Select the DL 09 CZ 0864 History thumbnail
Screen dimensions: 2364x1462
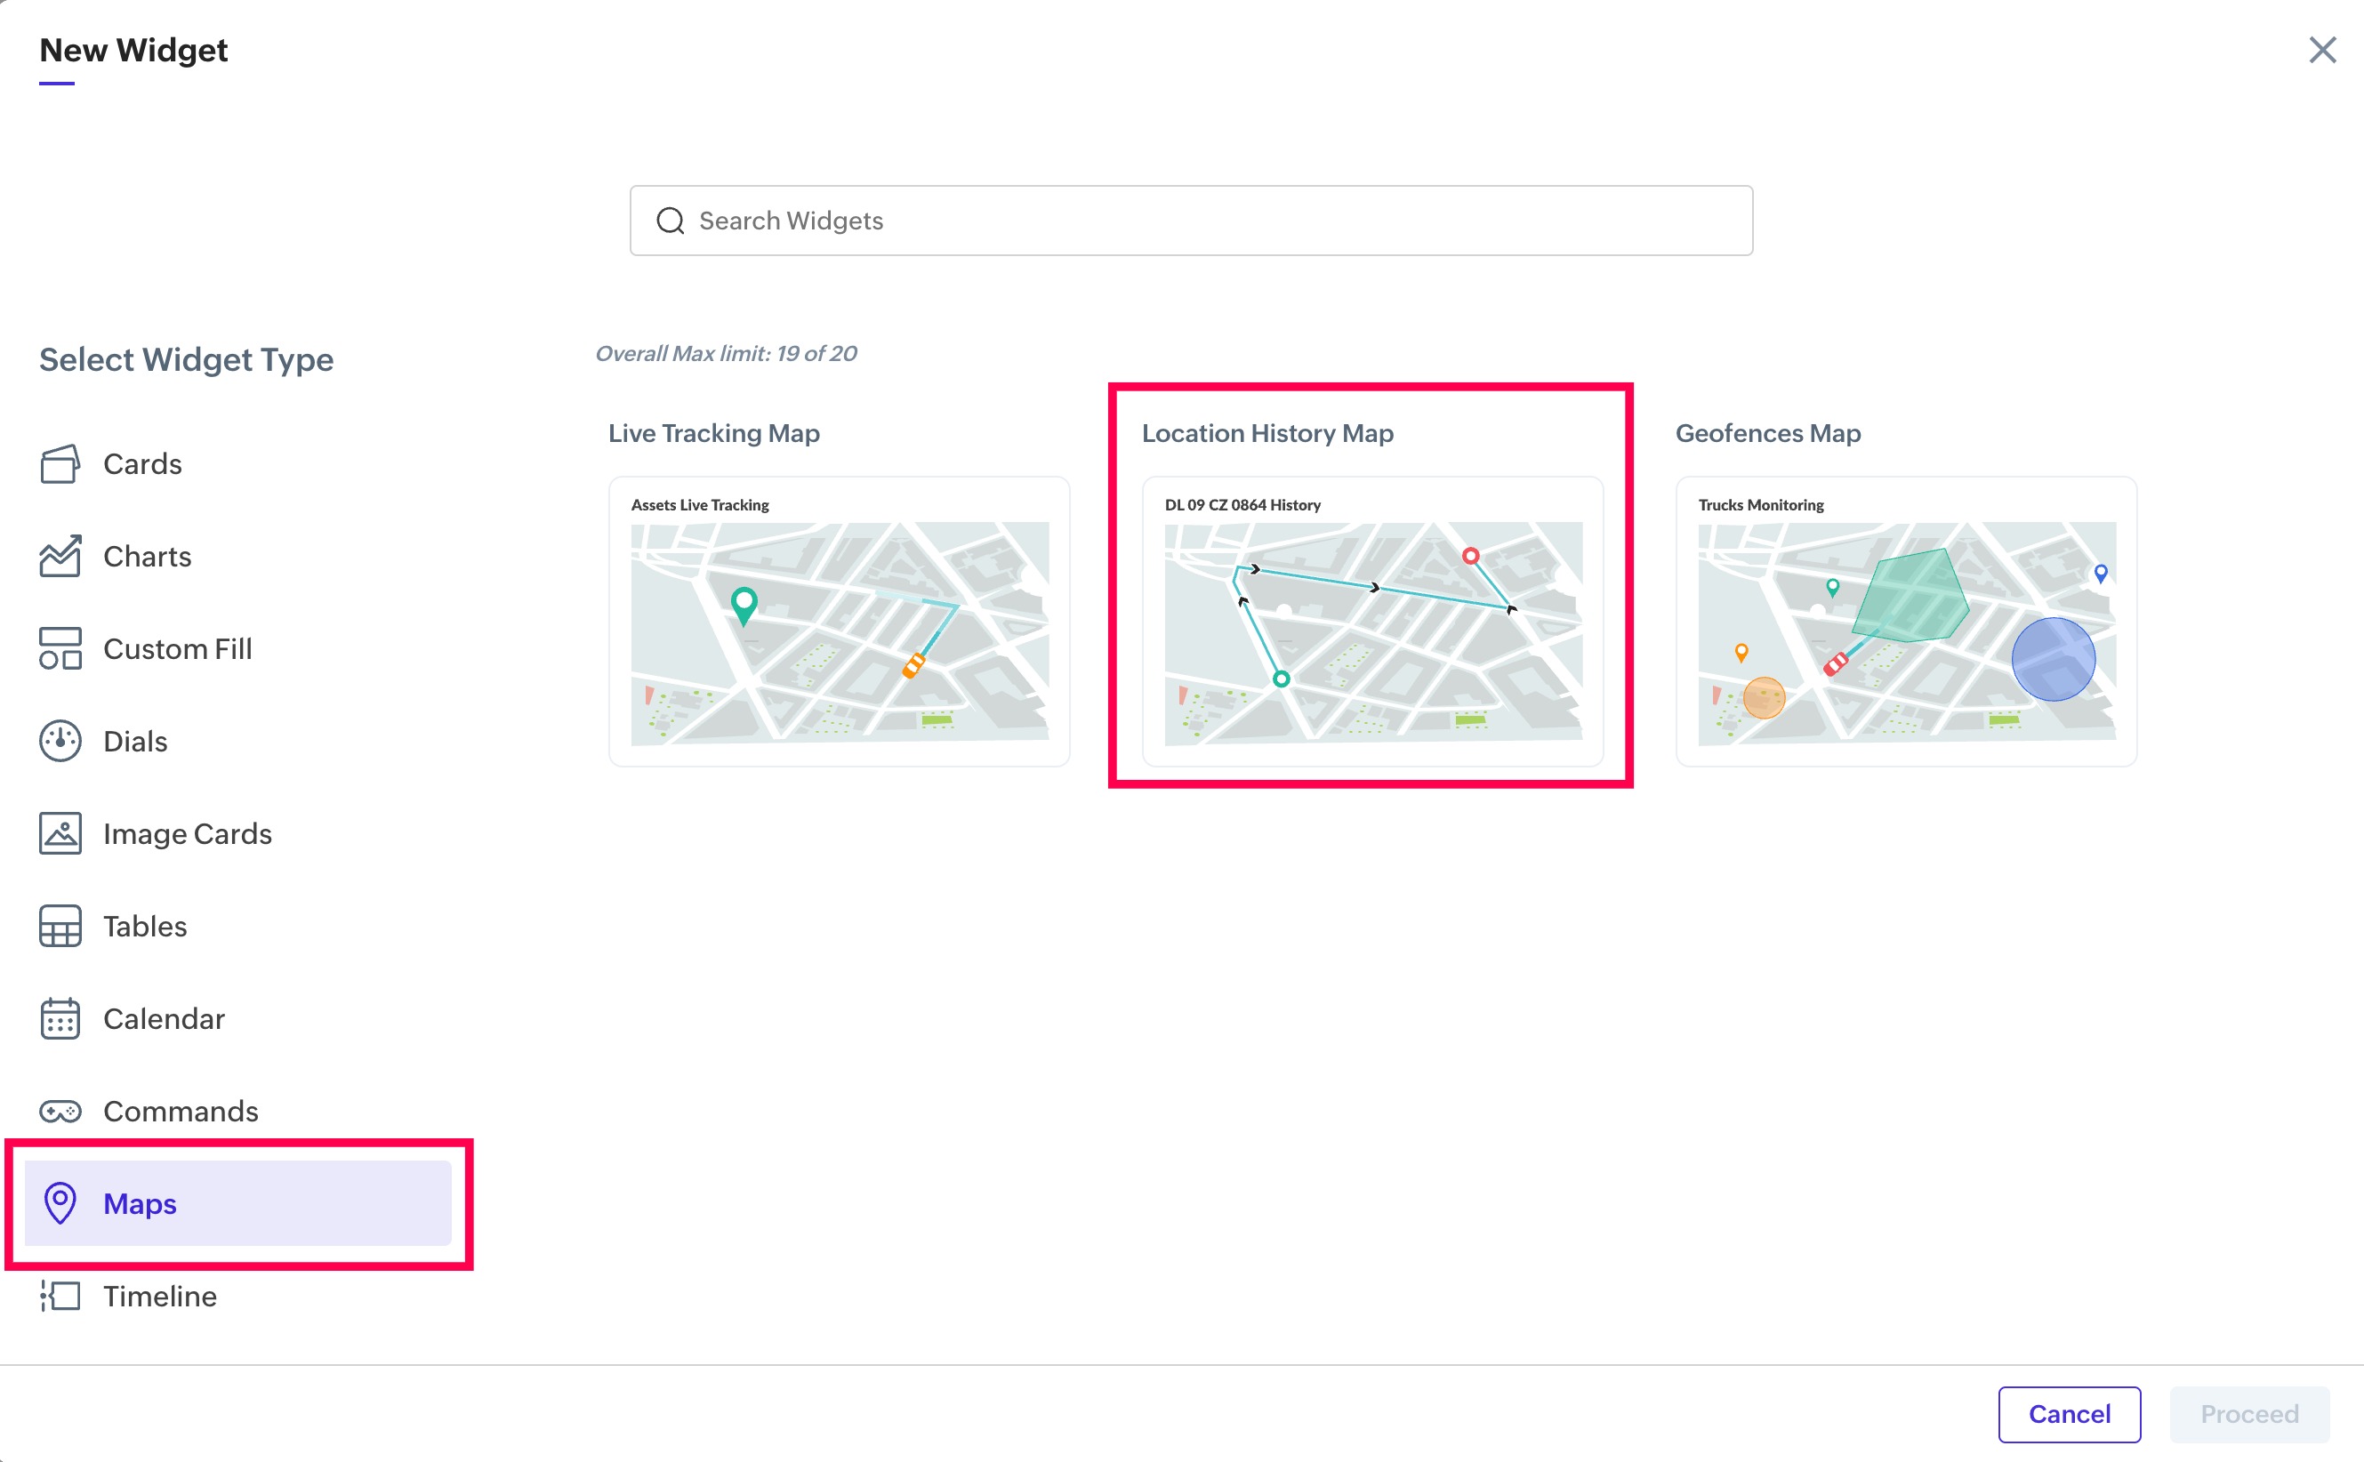pyautogui.click(x=1372, y=622)
